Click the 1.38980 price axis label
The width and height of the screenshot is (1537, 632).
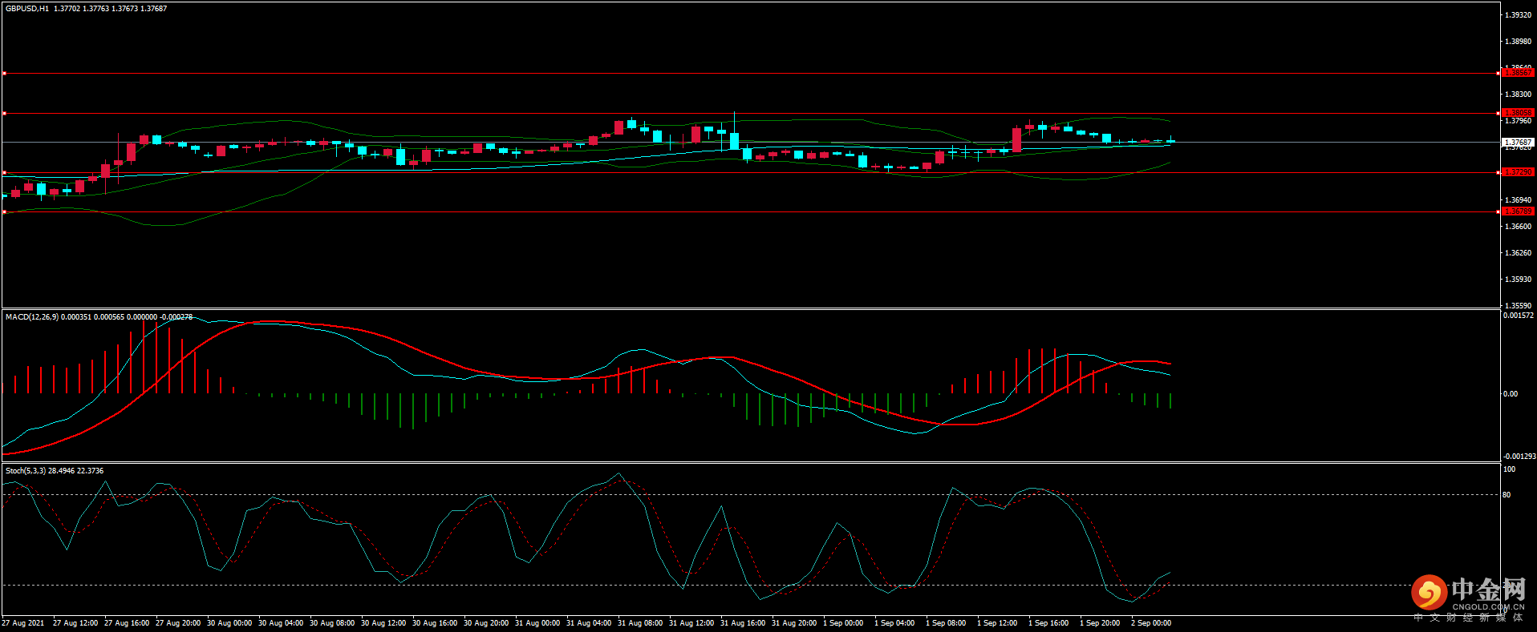1518,42
